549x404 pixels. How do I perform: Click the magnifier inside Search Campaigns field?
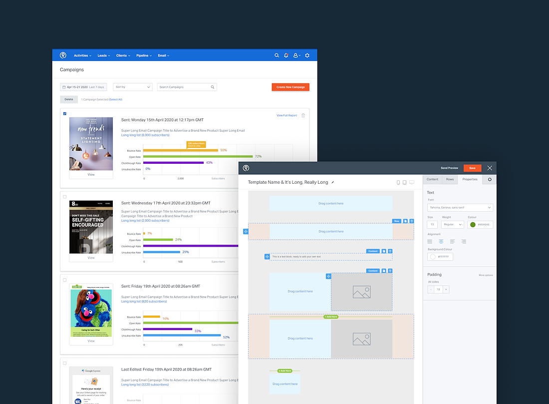pos(213,87)
